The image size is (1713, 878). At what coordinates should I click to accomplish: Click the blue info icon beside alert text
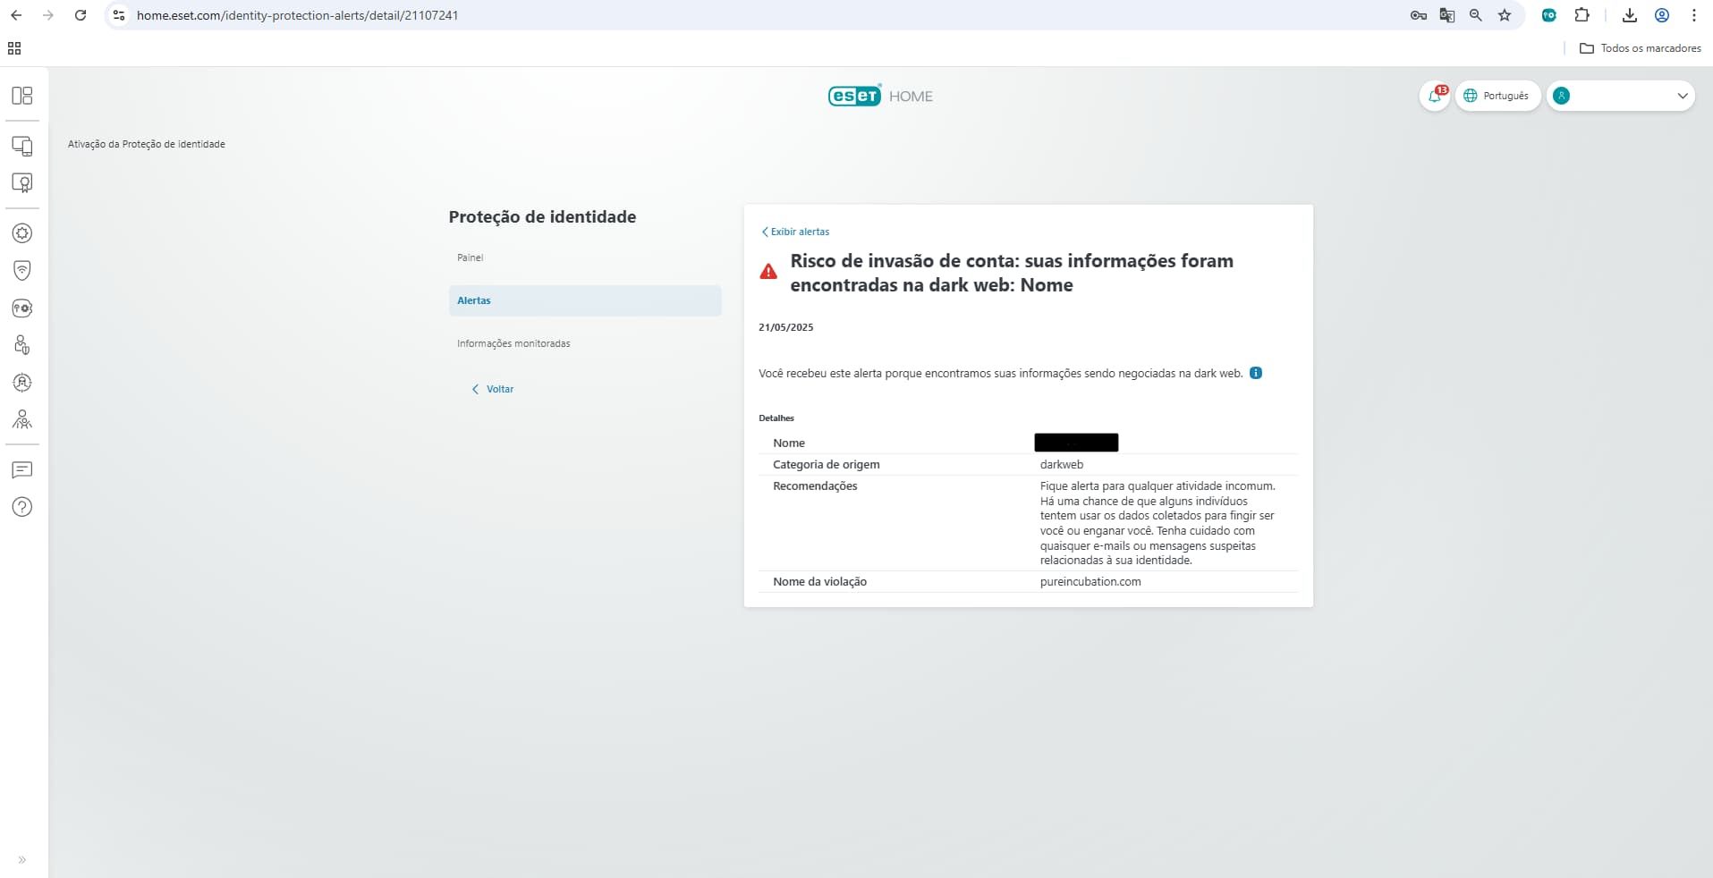(1256, 373)
